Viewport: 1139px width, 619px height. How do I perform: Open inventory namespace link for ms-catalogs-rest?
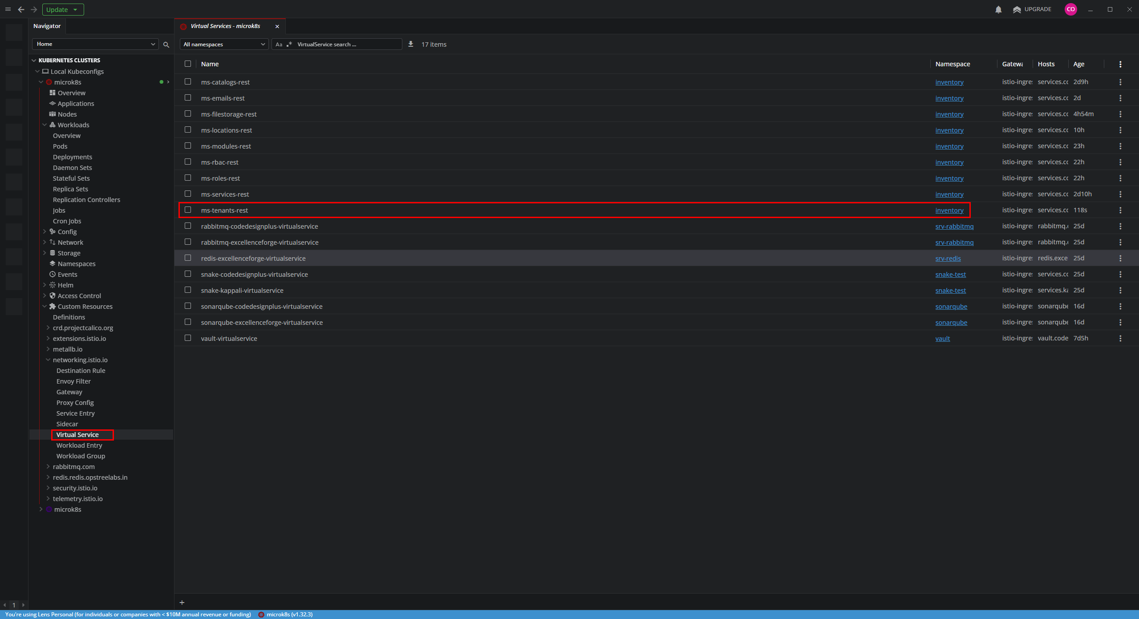949,82
